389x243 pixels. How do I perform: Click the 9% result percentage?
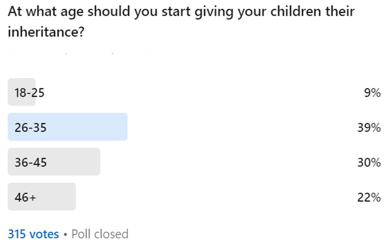tap(372, 93)
